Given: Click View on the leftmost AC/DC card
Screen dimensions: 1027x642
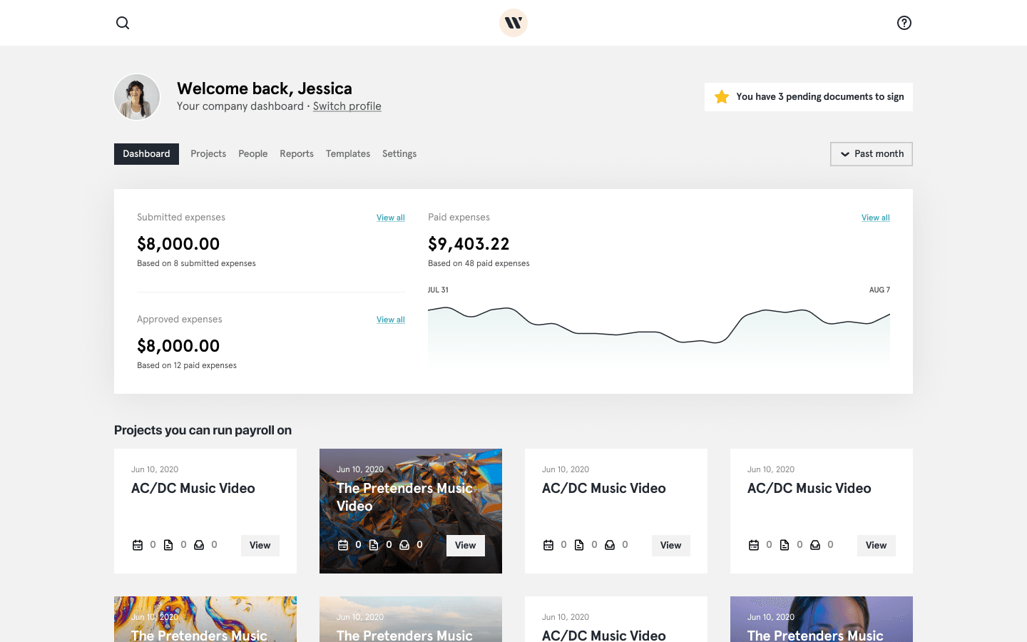Looking at the screenshot, I should (260, 546).
